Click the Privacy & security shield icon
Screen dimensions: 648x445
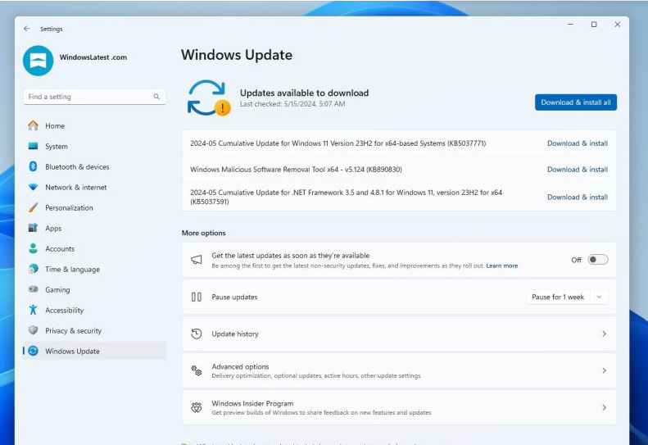click(x=33, y=331)
